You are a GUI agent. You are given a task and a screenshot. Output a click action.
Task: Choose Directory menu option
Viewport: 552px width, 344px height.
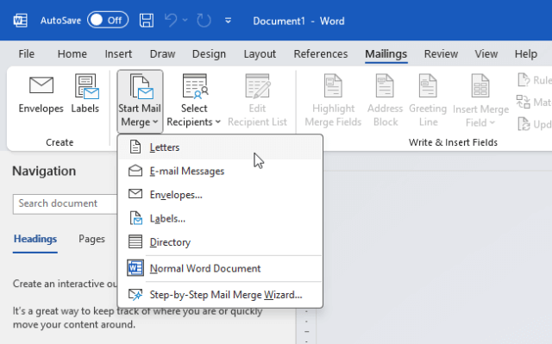[x=221, y=242]
